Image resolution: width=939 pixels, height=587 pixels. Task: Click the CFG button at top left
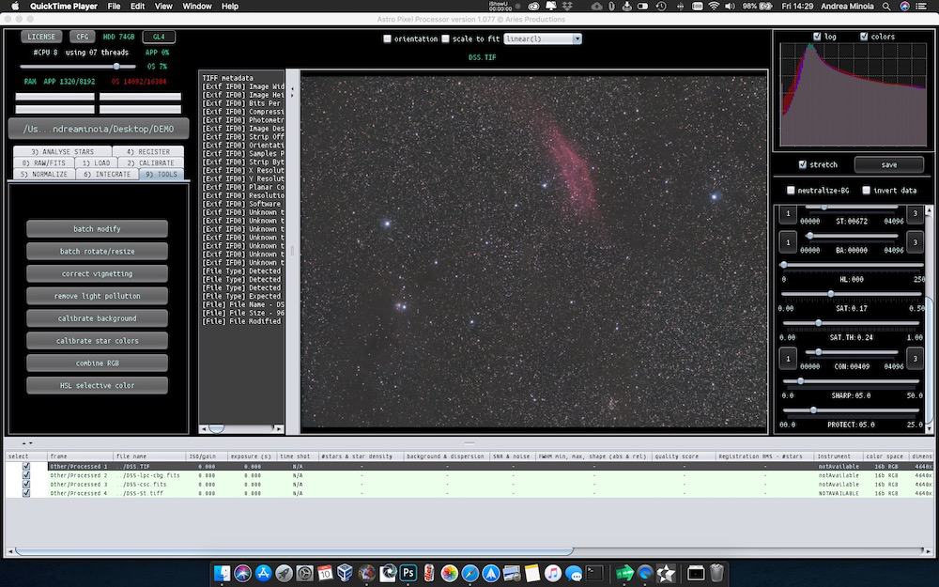(81, 37)
